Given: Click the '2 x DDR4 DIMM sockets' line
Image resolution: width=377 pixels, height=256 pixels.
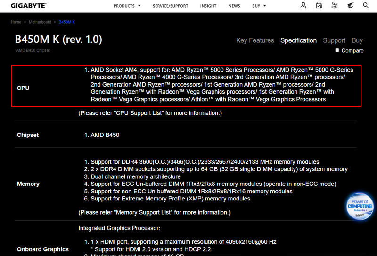Looking at the screenshot, I should pos(216,169).
